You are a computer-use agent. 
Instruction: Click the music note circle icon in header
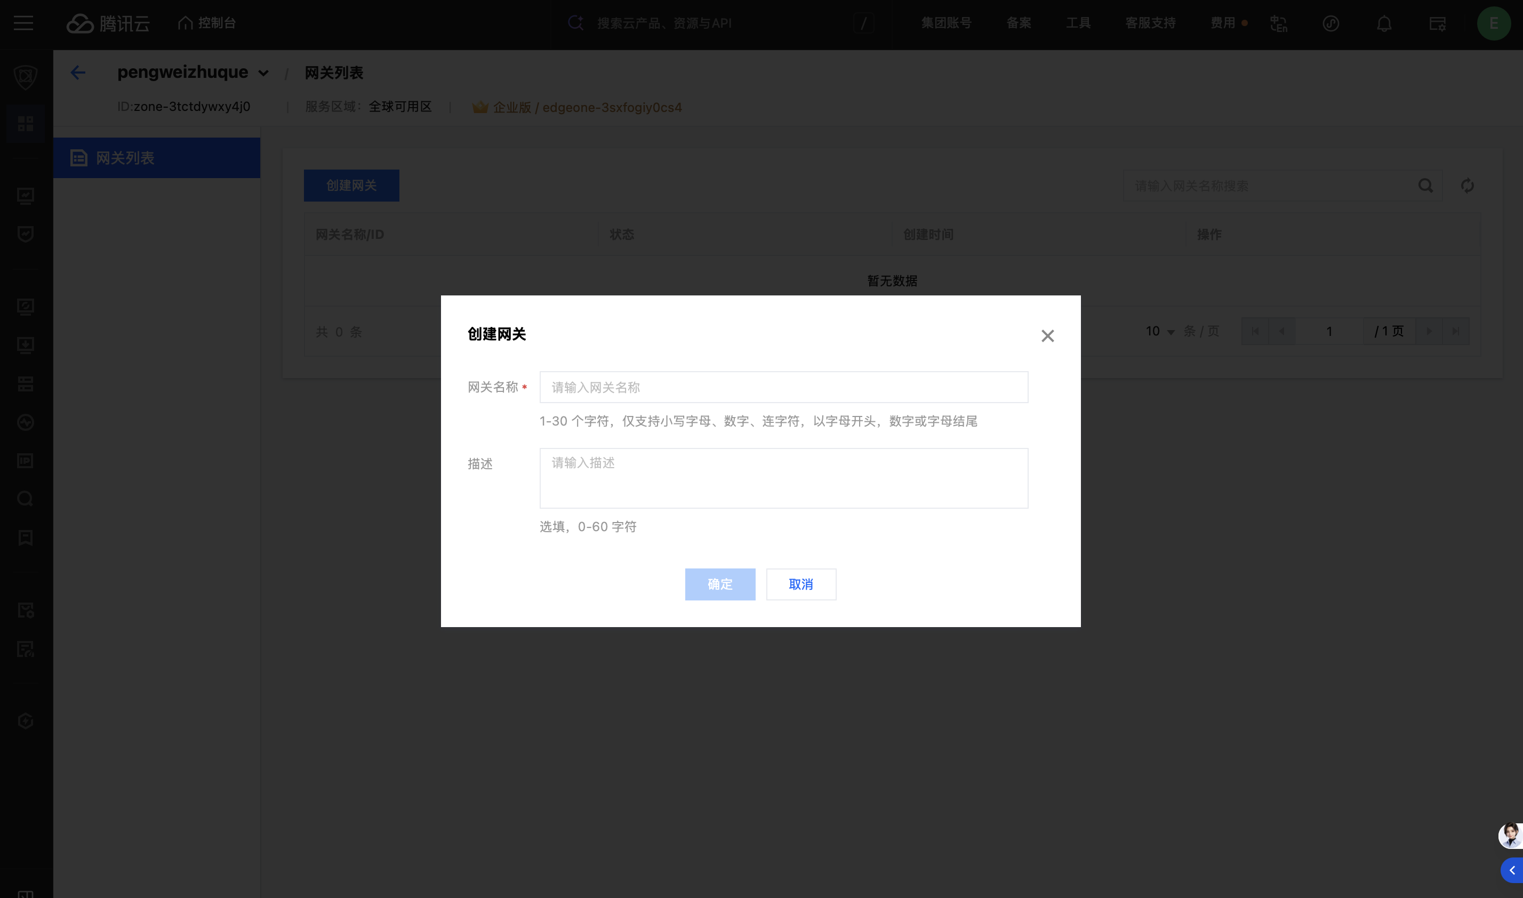tap(1330, 23)
